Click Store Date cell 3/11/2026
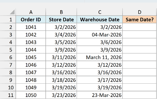The height and width of the screenshot is (99, 157). click(x=61, y=57)
